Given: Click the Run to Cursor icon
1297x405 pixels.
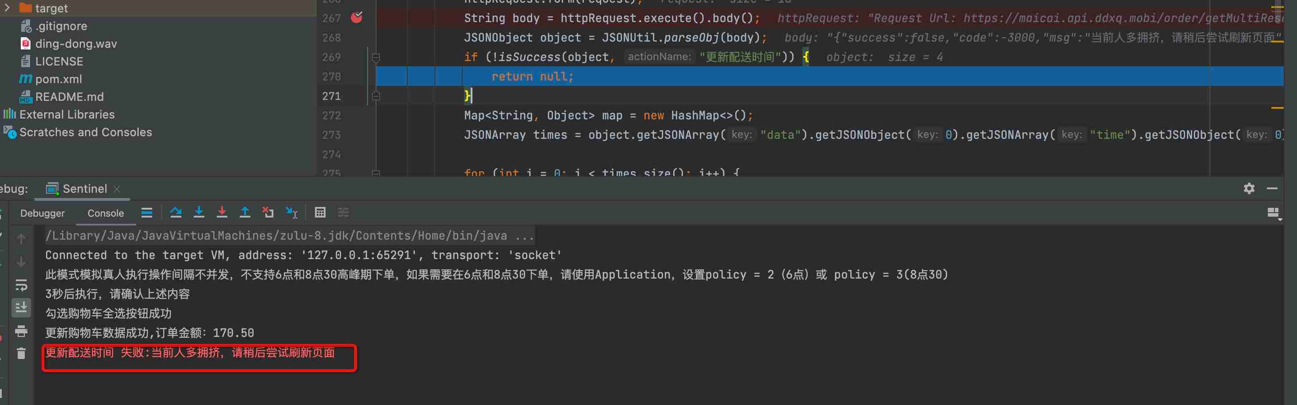Looking at the screenshot, I should tap(292, 213).
